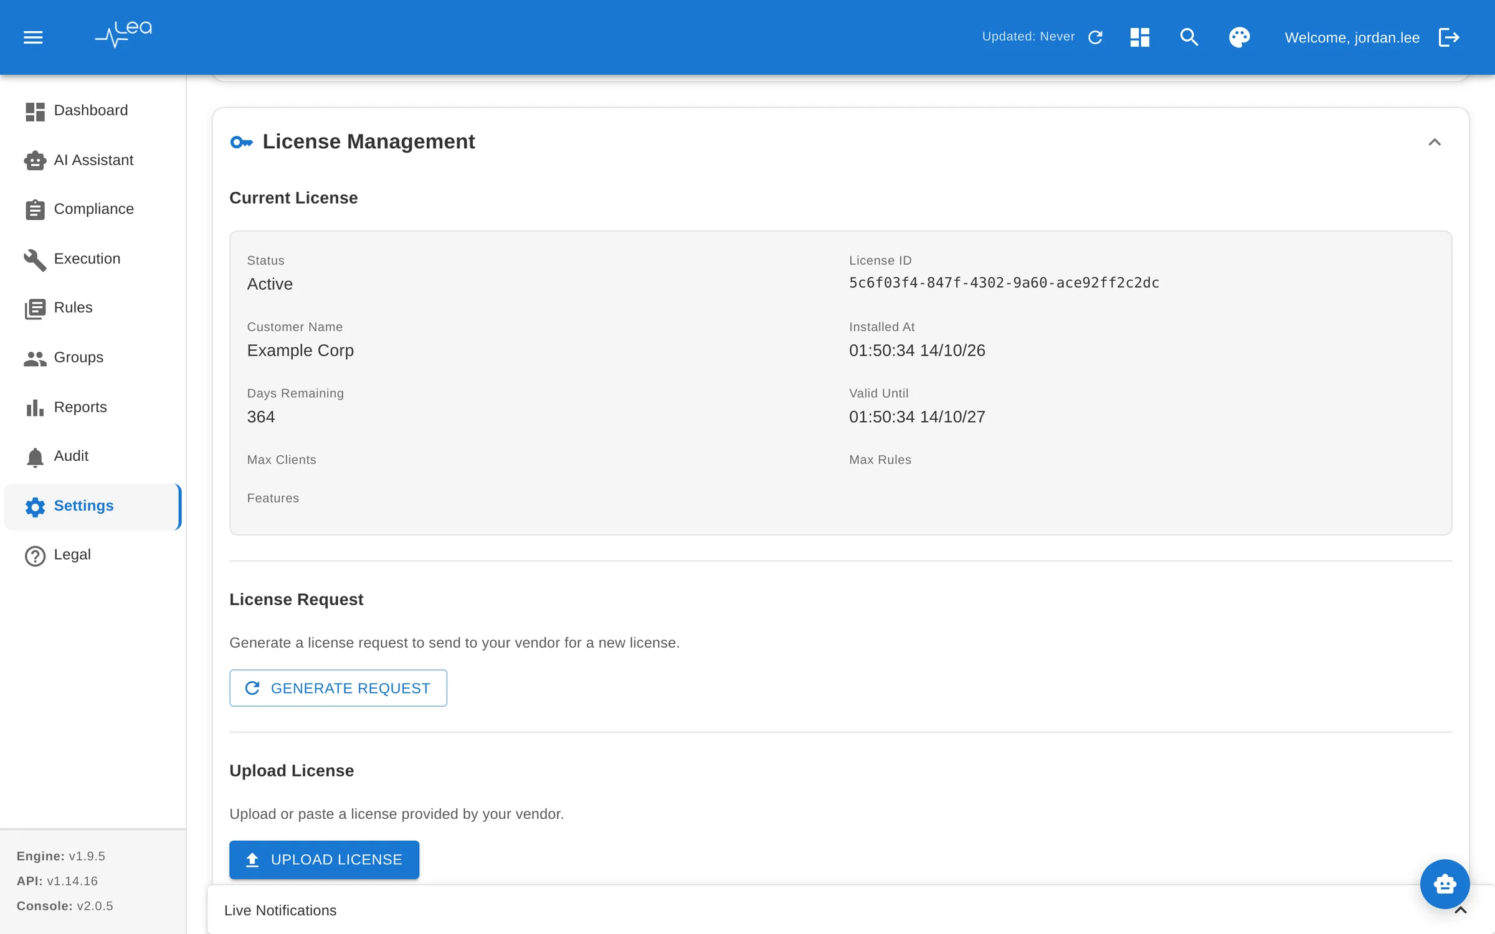Open Rules in the sidebar

pos(93,308)
